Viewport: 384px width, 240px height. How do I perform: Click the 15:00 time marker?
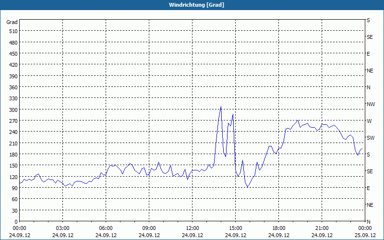[x=236, y=228]
